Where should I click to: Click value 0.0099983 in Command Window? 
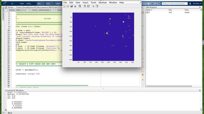coord(17,108)
